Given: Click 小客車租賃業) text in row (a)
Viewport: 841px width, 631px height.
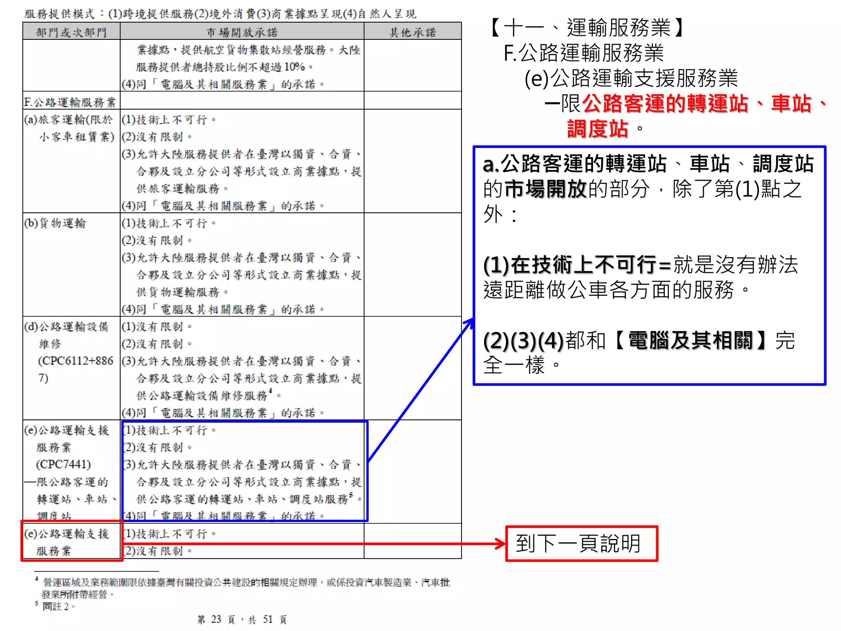Looking at the screenshot, I should [77, 136].
